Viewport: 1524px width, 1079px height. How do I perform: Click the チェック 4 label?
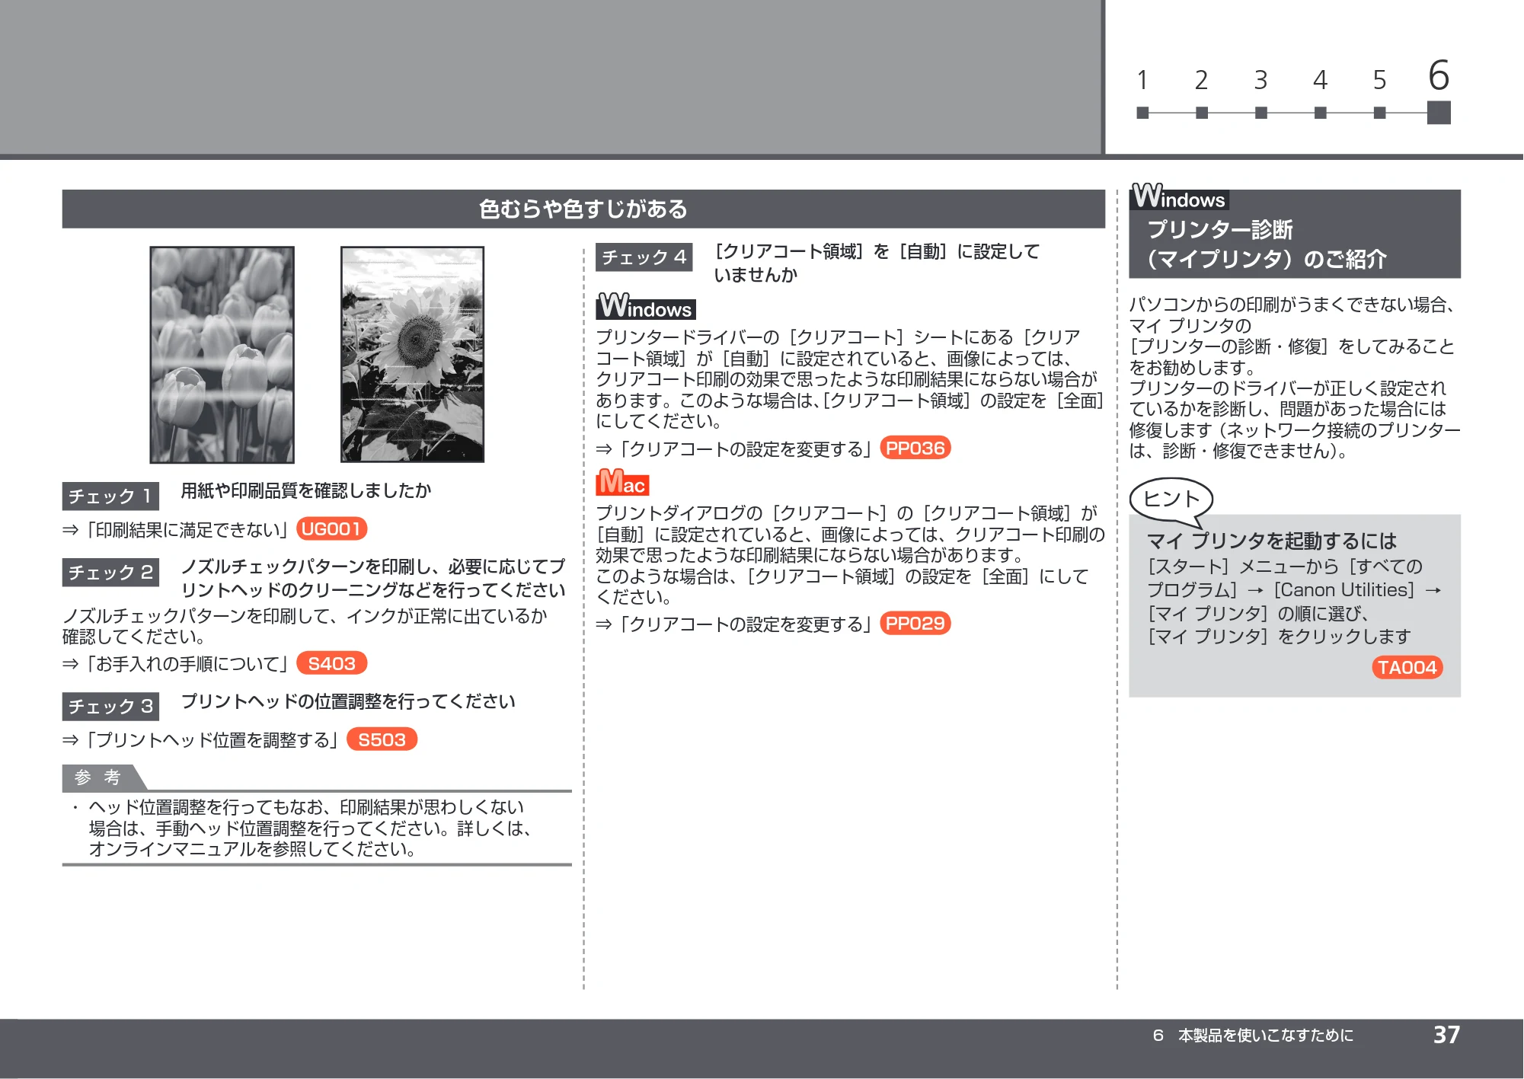tap(644, 257)
